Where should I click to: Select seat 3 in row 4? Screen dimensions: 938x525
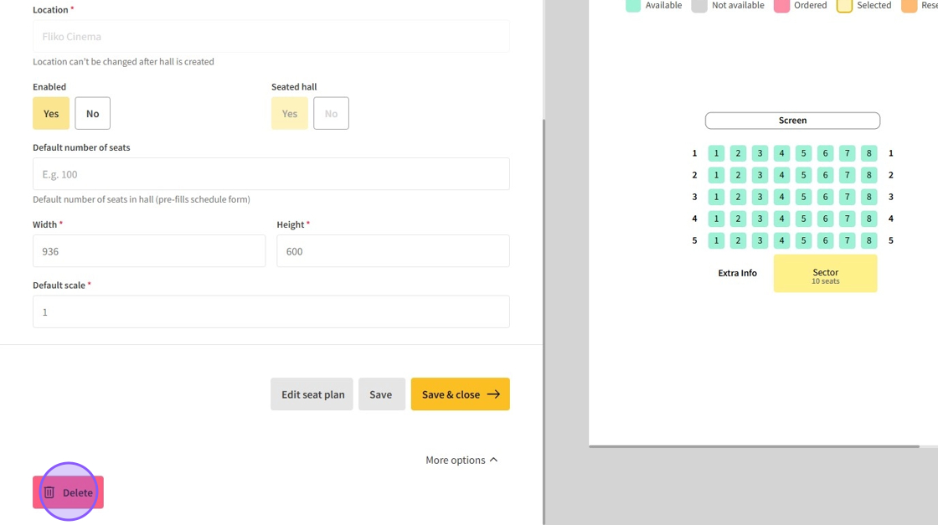[x=760, y=219]
